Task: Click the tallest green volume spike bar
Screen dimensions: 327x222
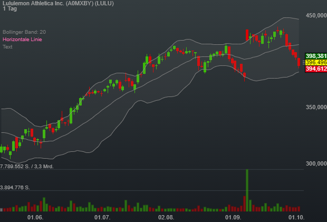Action: [247, 190]
